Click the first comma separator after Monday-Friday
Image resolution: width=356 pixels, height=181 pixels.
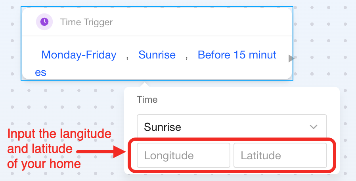(x=127, y=55)
